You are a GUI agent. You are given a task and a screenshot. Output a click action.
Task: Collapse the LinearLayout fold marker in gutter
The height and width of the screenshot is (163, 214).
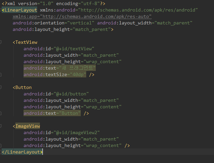1,10
